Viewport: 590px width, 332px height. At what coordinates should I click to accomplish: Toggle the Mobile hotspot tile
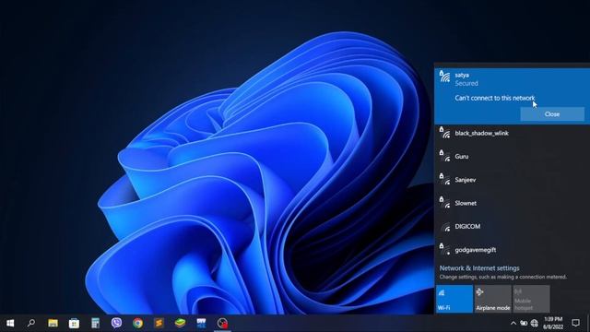pos(531,299)
